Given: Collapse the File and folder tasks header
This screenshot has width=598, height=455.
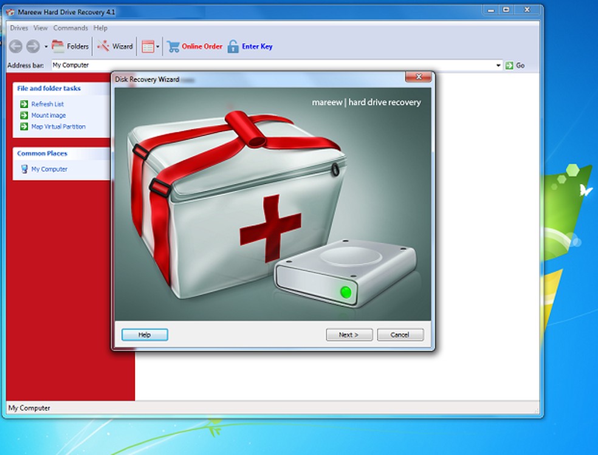Looking at the screenshot, I should [x=62, y=89].
